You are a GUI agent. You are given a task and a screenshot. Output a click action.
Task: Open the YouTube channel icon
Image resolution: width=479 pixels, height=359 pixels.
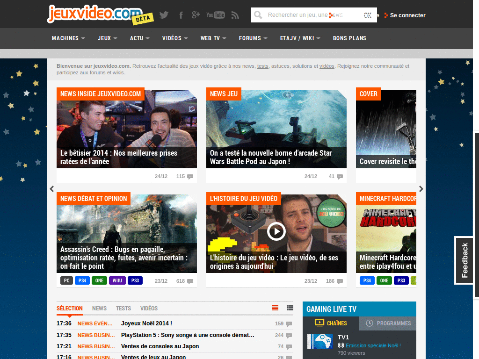(x=215, y=15)
